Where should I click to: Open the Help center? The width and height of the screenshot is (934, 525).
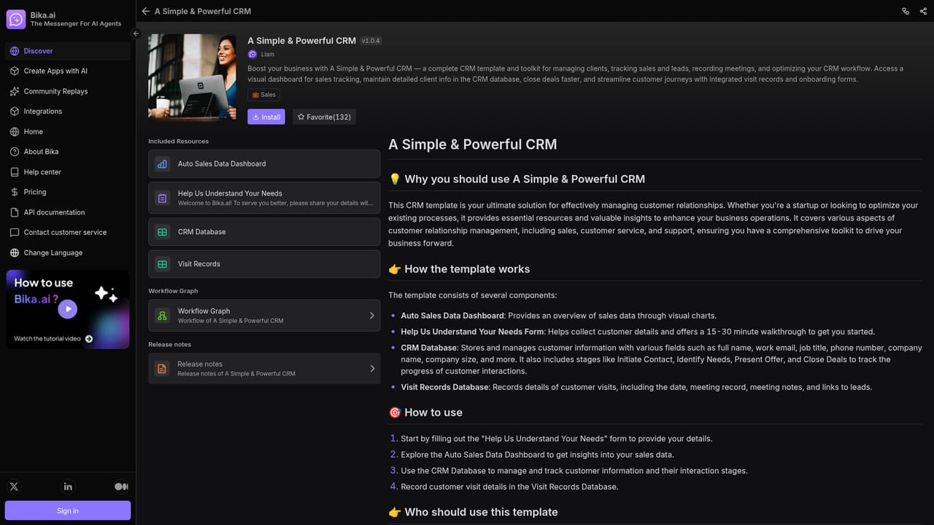point(68,172)
